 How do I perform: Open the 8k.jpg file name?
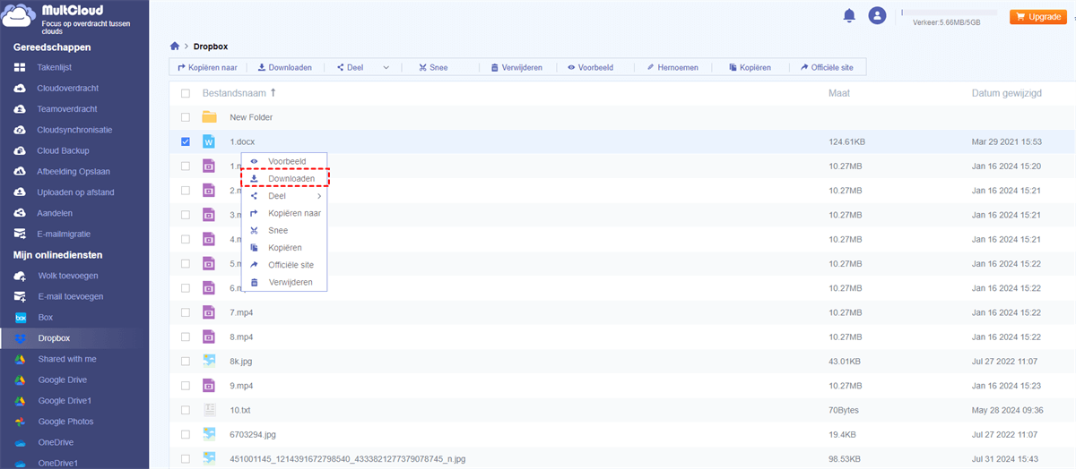[x=240, y=361]
